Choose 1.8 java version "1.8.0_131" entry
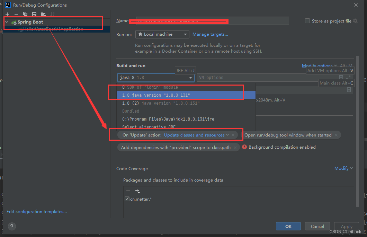Screen dimensions: 367x237 (x=186, y=95)
